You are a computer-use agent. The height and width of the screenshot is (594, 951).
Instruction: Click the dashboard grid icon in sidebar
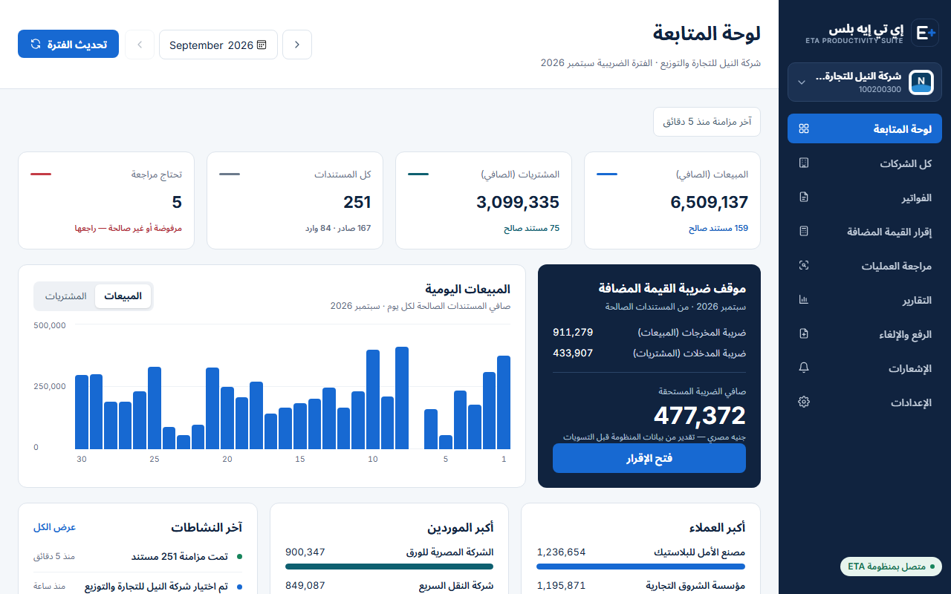804,128
